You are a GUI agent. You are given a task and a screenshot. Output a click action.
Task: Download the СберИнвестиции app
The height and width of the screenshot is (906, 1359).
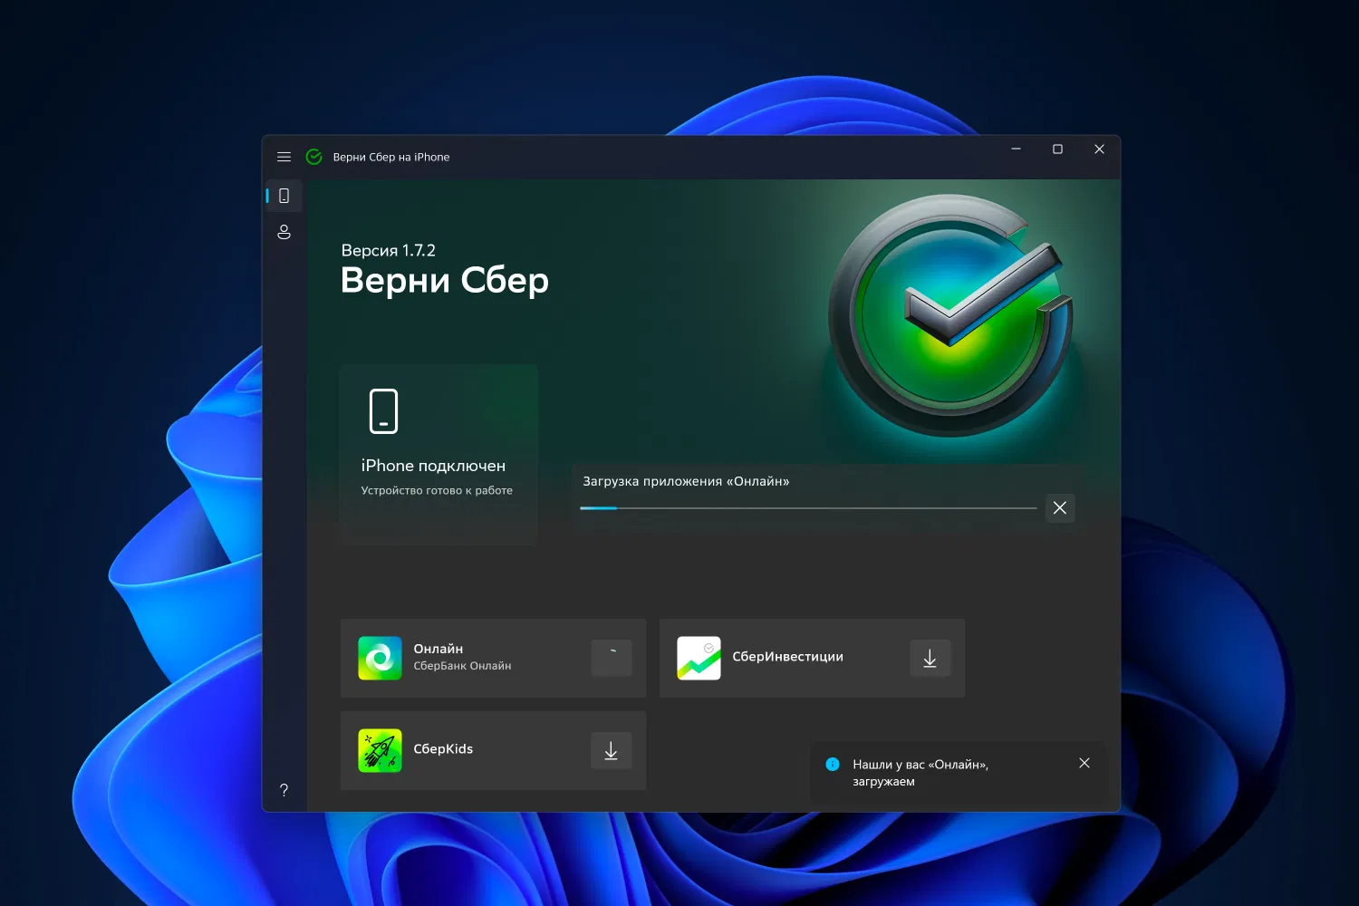pos(930,658)
